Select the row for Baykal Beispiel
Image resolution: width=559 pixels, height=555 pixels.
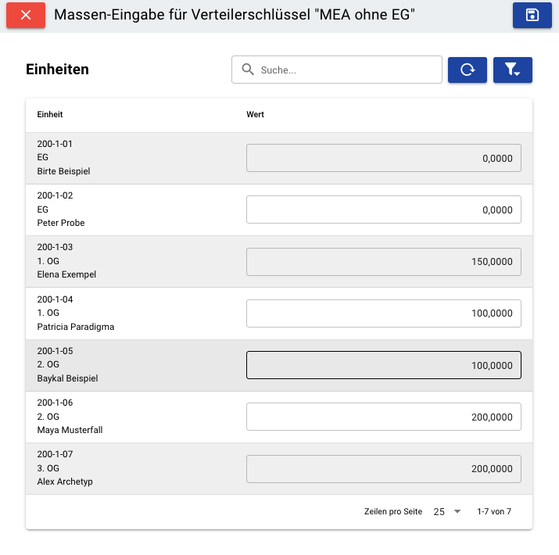tap(279, 365)
